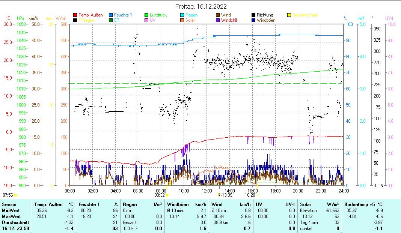Click the green Luftdruck legend square
Image resolution: width=401 pixels, height=233 pixels.
147,15
